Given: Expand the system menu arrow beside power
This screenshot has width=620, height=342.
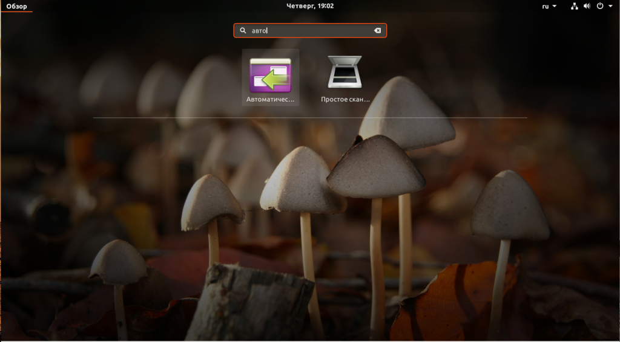Looking at the screenshot, I should (x=611, y=6).
